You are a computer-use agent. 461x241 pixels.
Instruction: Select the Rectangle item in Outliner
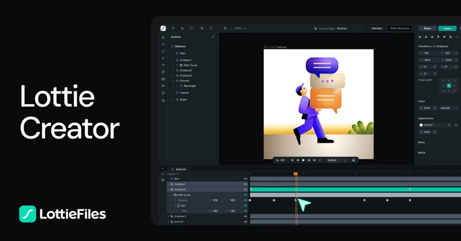[x=188, y=86]
